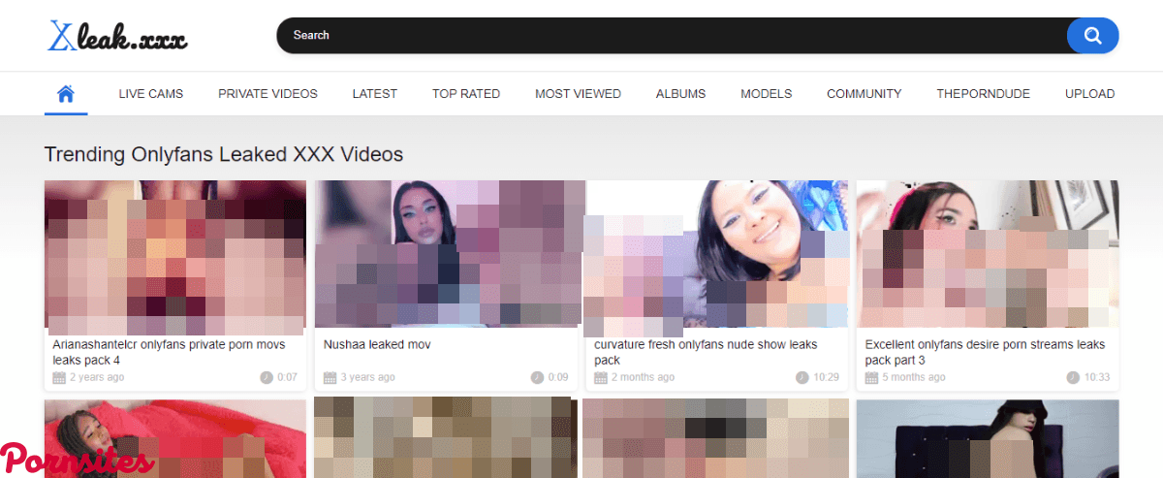Open the Latest tab
This screenshot has height=478, width=1163.
point(374,94)
